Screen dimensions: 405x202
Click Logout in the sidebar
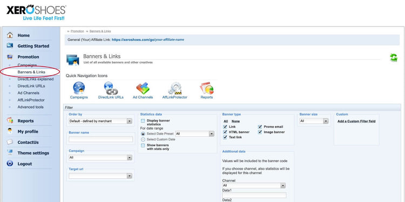[25, 164]
